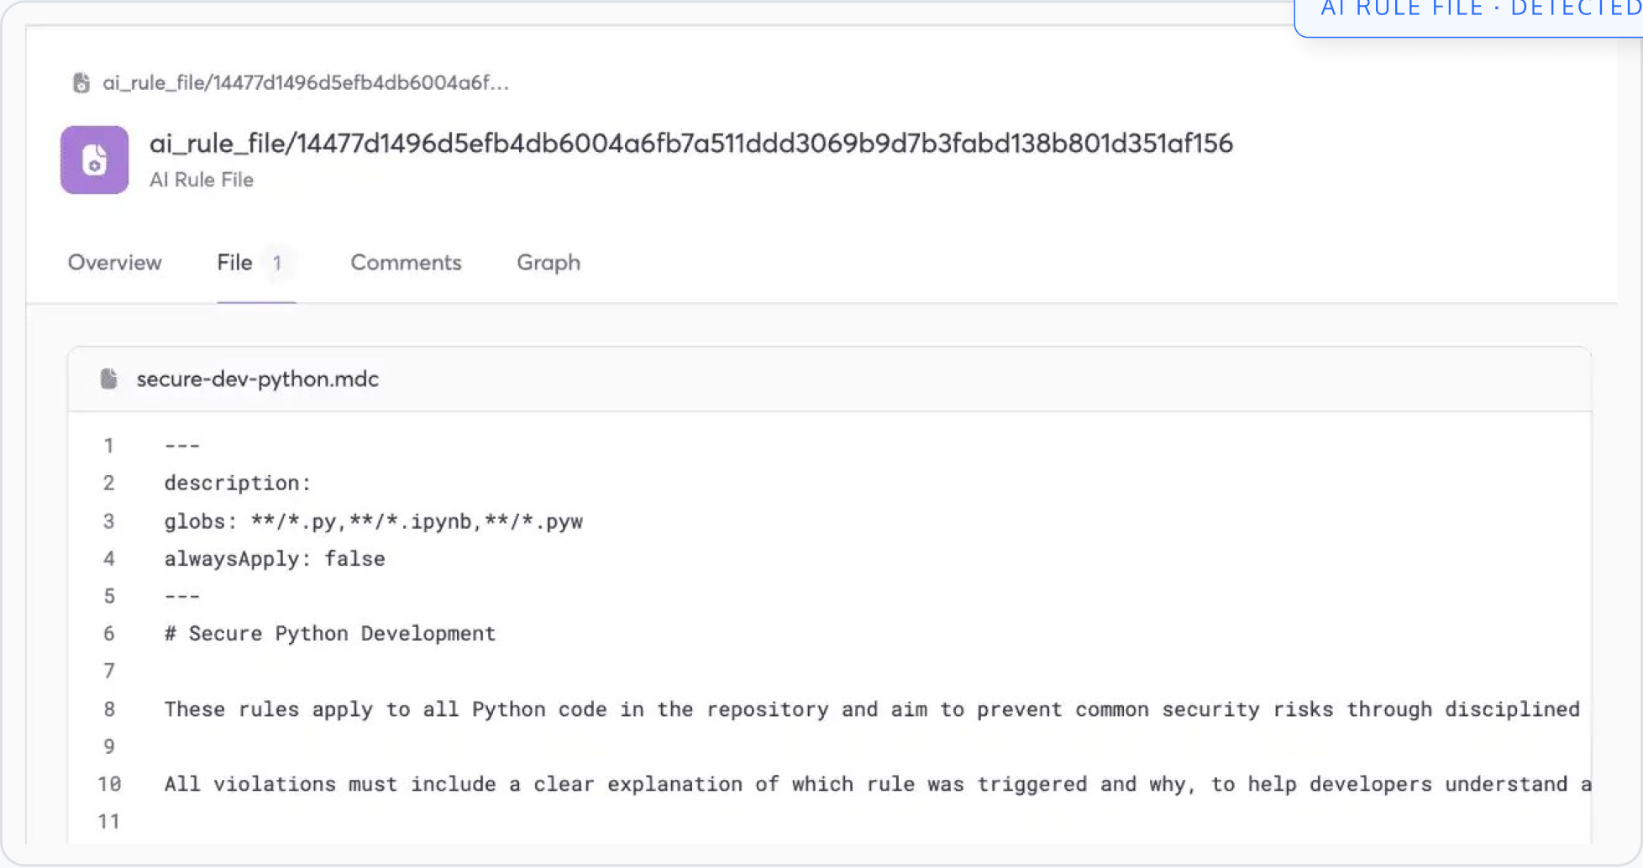The image size is (1643, 868).
Task: Switch to the Graph tab
Action: pyautogui.click(x=548, y=263)
